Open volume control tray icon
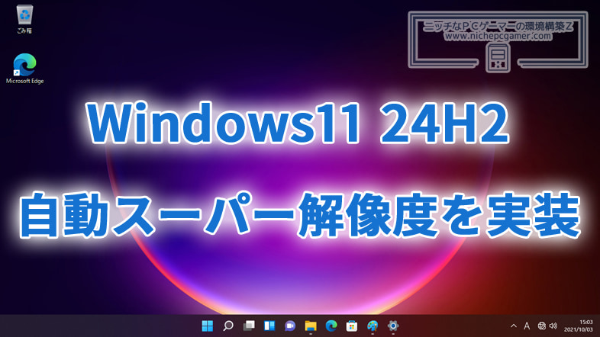Screen dimensions: 600x337 pyautogui.click(x=553, y=326)
